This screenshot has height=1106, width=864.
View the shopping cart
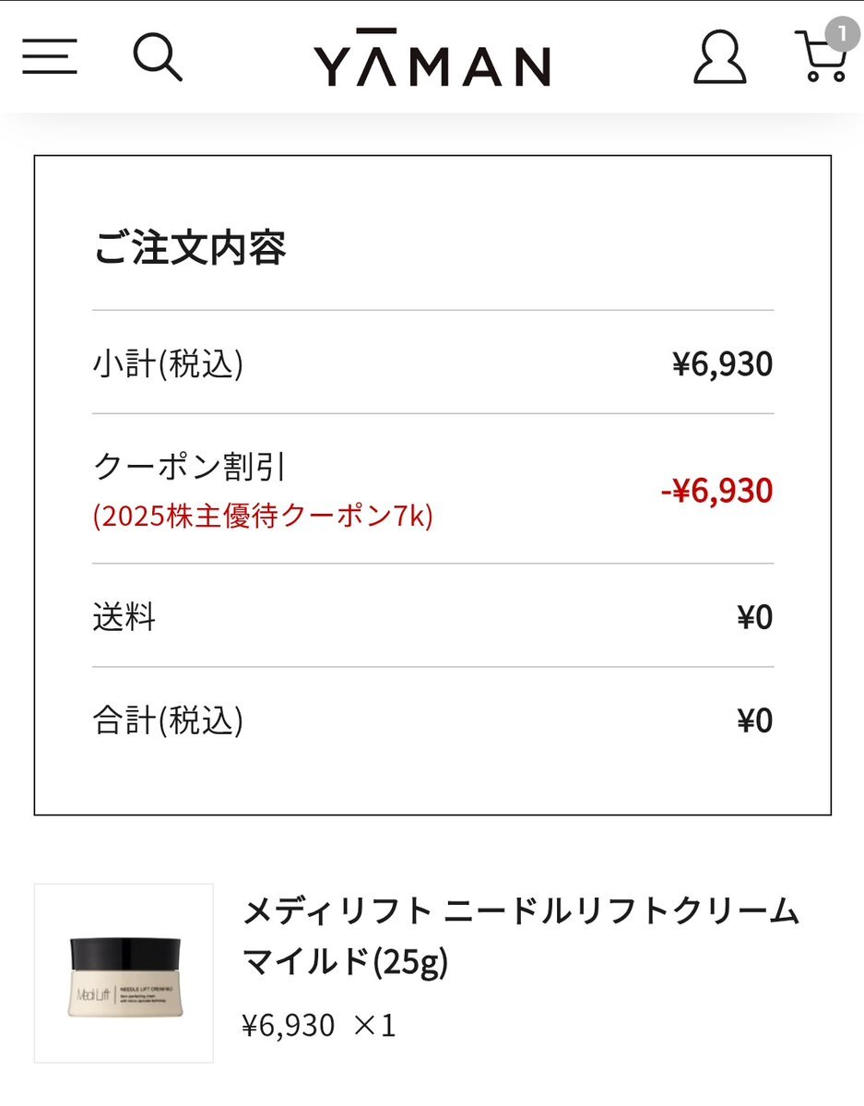(819, 59)
